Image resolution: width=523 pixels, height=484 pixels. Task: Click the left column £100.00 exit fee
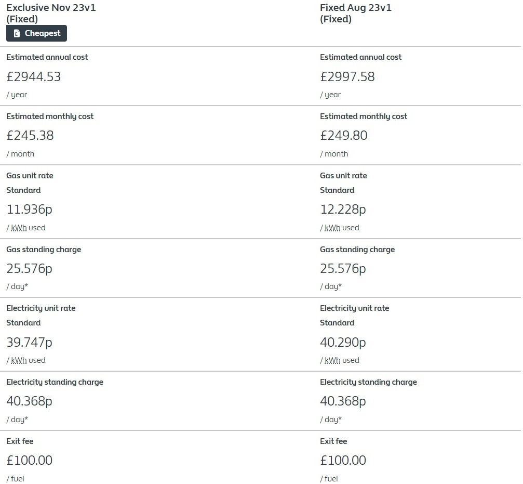coord(30,460)
